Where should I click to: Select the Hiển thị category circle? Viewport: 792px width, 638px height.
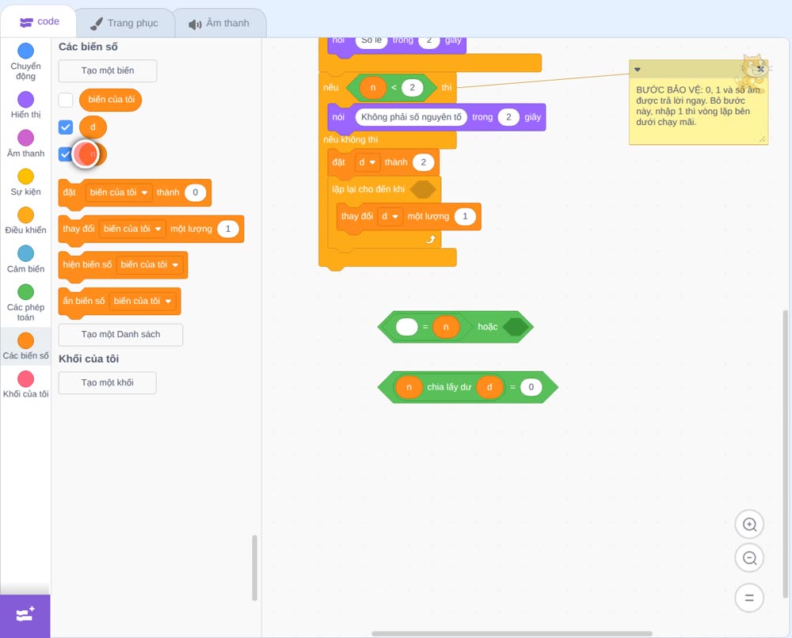26,100
